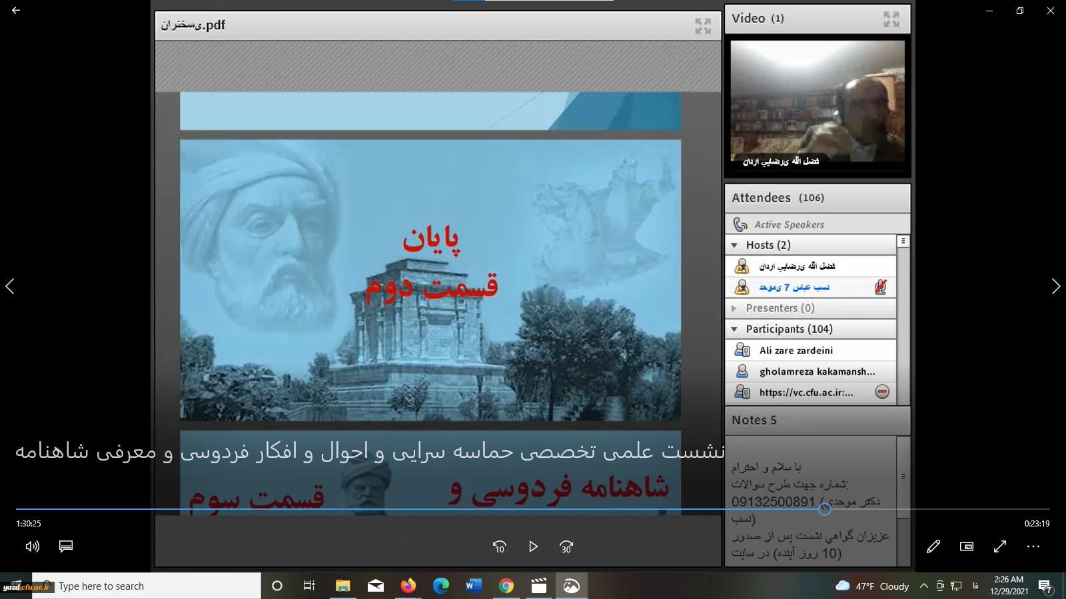Go to the previous item arrow

tap(10, 286)
